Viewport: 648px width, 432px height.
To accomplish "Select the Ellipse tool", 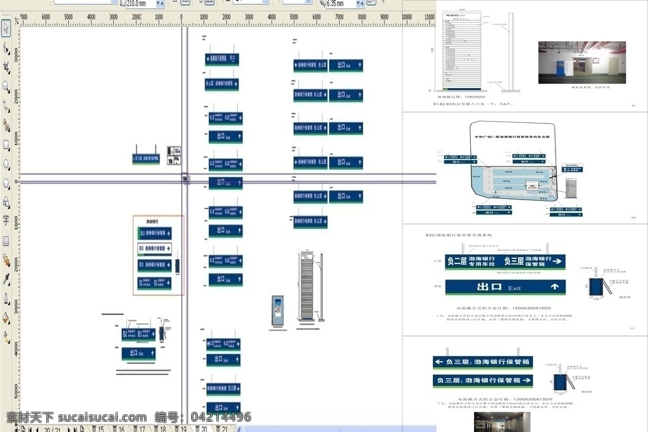I will coord(6,164).
